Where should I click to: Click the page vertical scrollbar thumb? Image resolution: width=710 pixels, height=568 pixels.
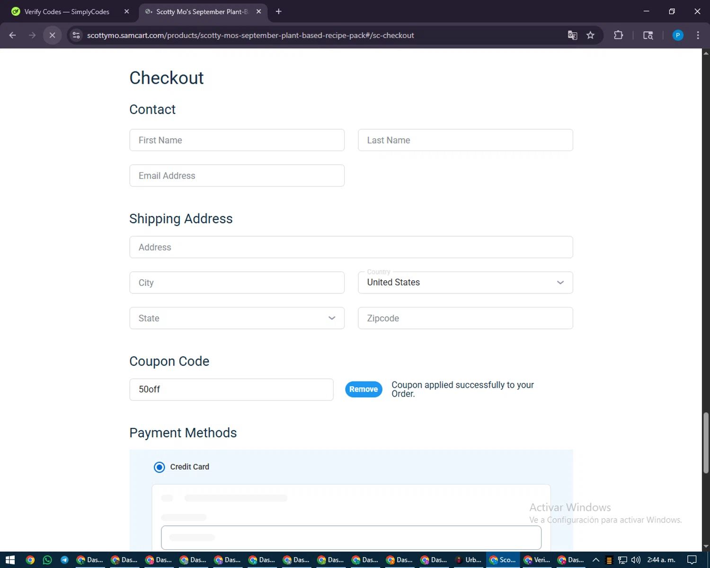pyautogui.click(x=706, y=443)
